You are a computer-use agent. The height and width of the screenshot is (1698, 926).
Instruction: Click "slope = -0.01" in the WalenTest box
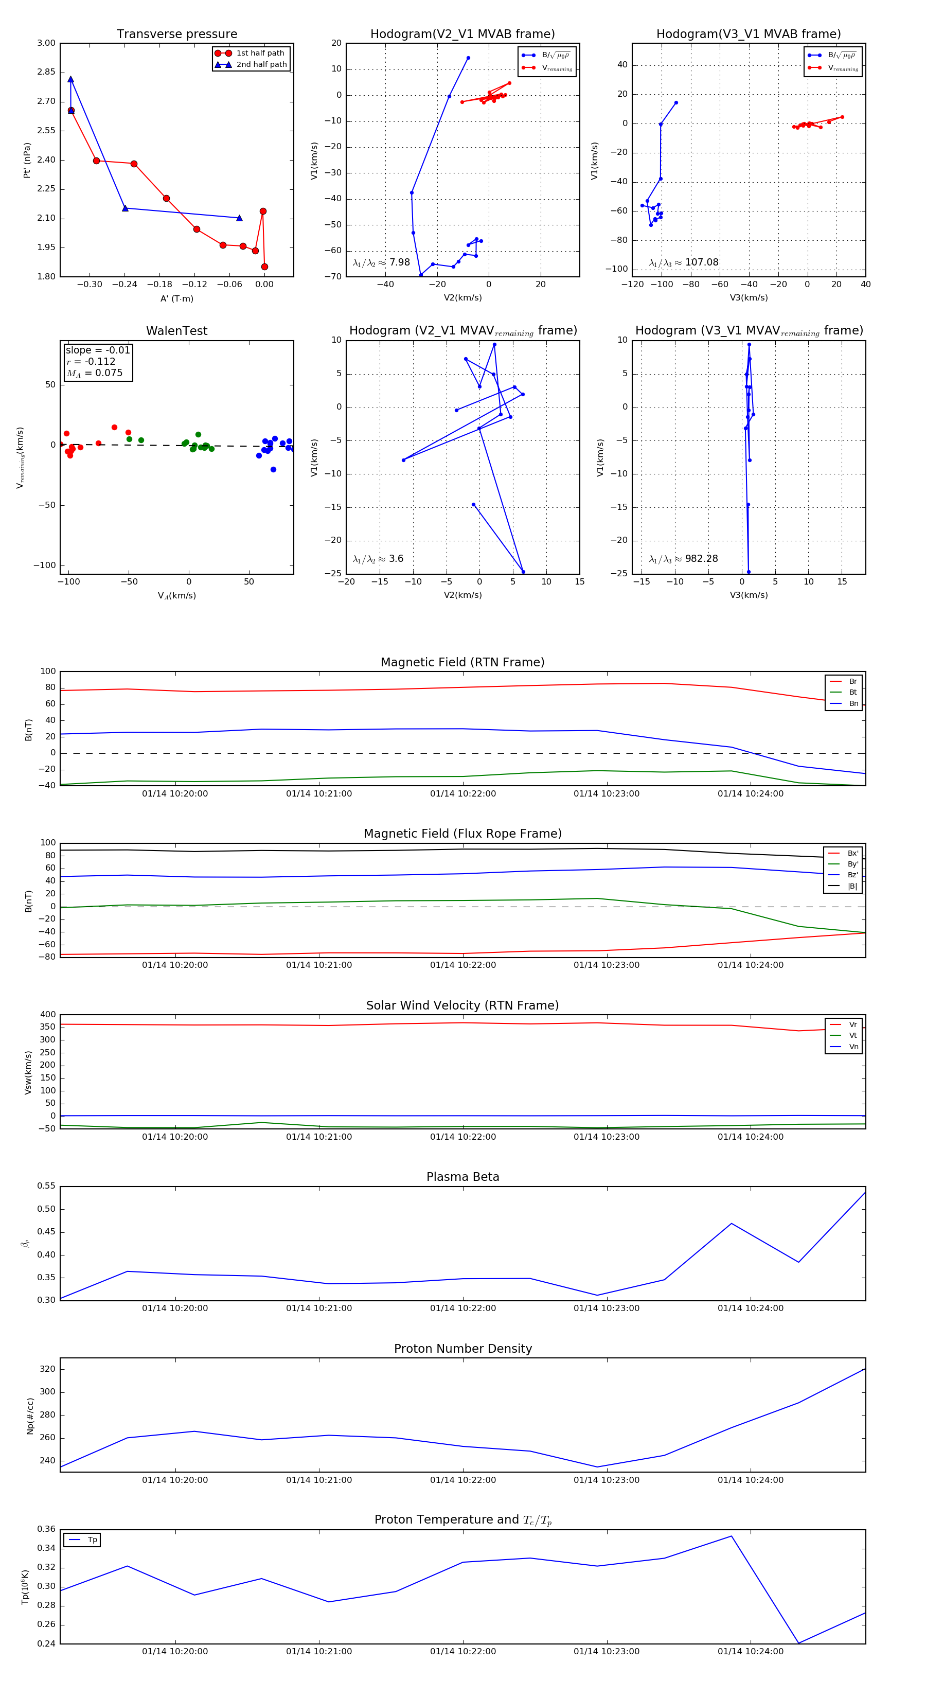pos(98,350)
